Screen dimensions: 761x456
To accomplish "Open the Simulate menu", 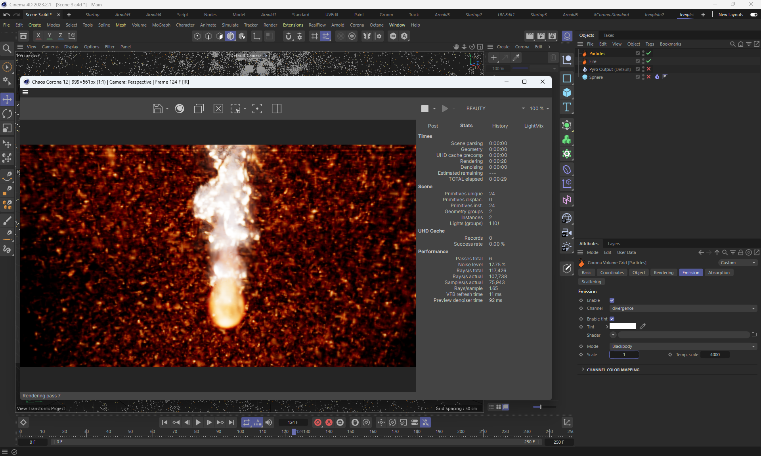I will click(230, 25).
